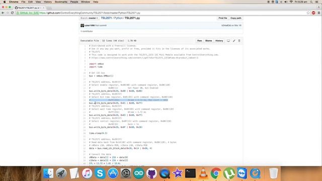Open Terminal from the dock
The image size is (322, 181).
[x=190, y=173]
